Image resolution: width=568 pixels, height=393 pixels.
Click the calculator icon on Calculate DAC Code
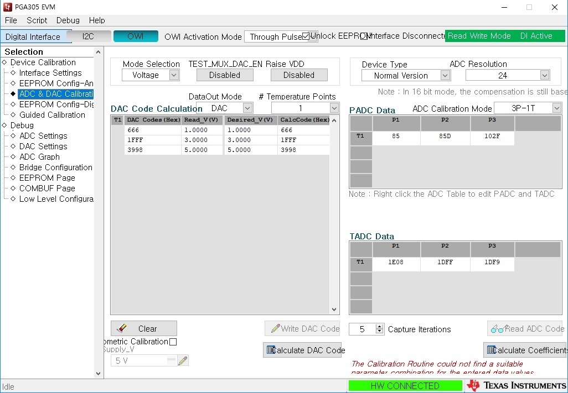(x=271, y=350)
